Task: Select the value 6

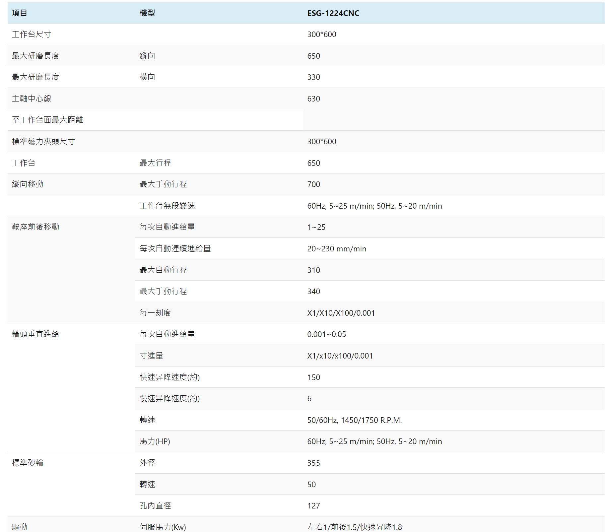Action: click(309, 399)
